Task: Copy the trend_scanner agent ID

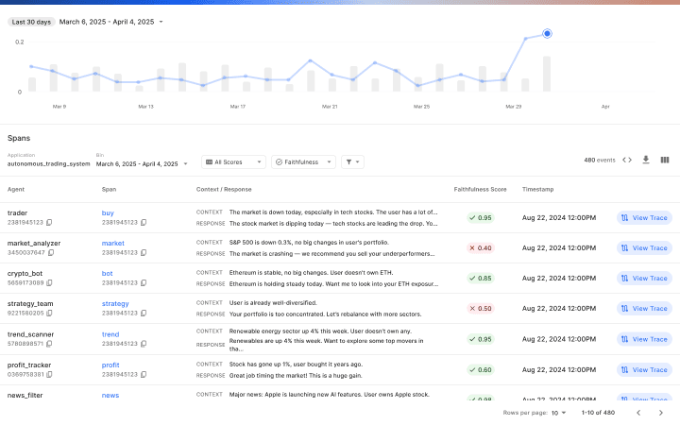Action: [x=49, y=344]
